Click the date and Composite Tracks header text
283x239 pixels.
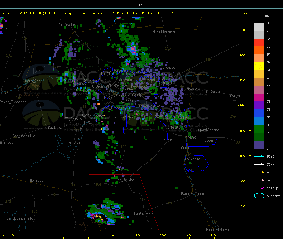[x=89, y=13]
